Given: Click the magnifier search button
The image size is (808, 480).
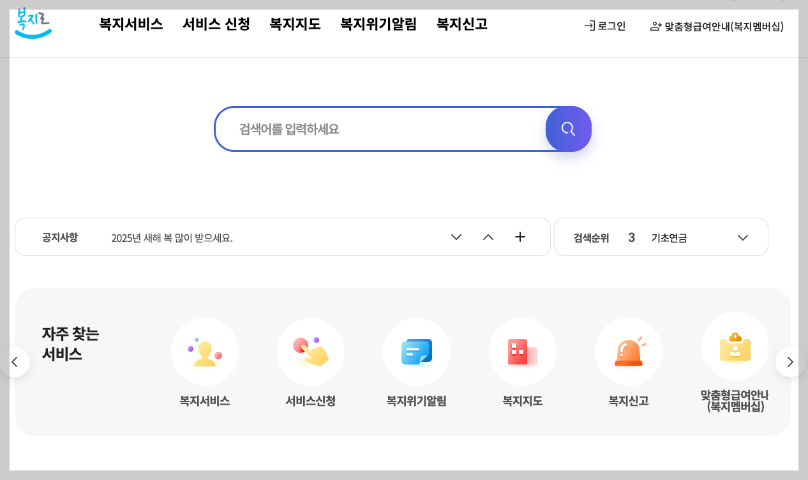Looking at the screenshot, I should coord(568,129).
